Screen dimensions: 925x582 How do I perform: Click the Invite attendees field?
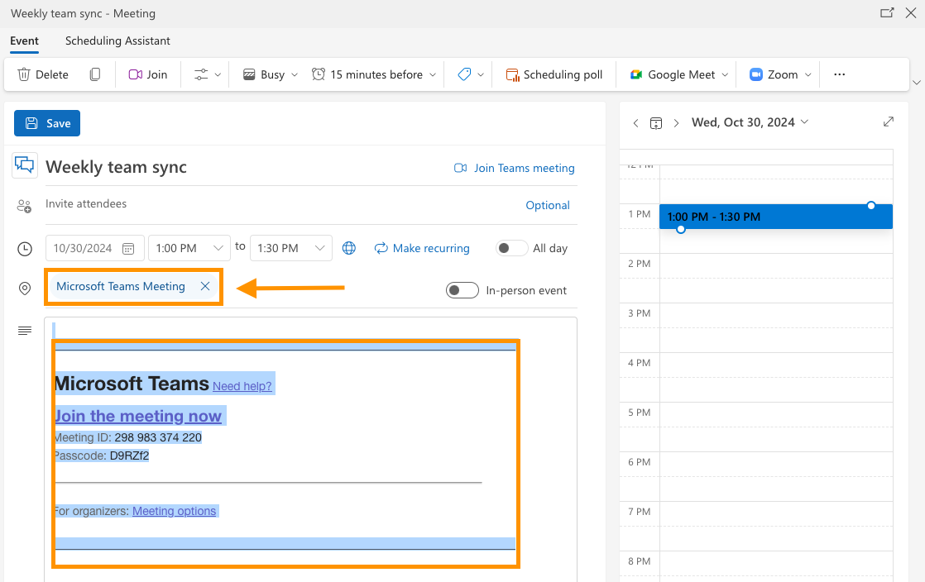point(248,204)
